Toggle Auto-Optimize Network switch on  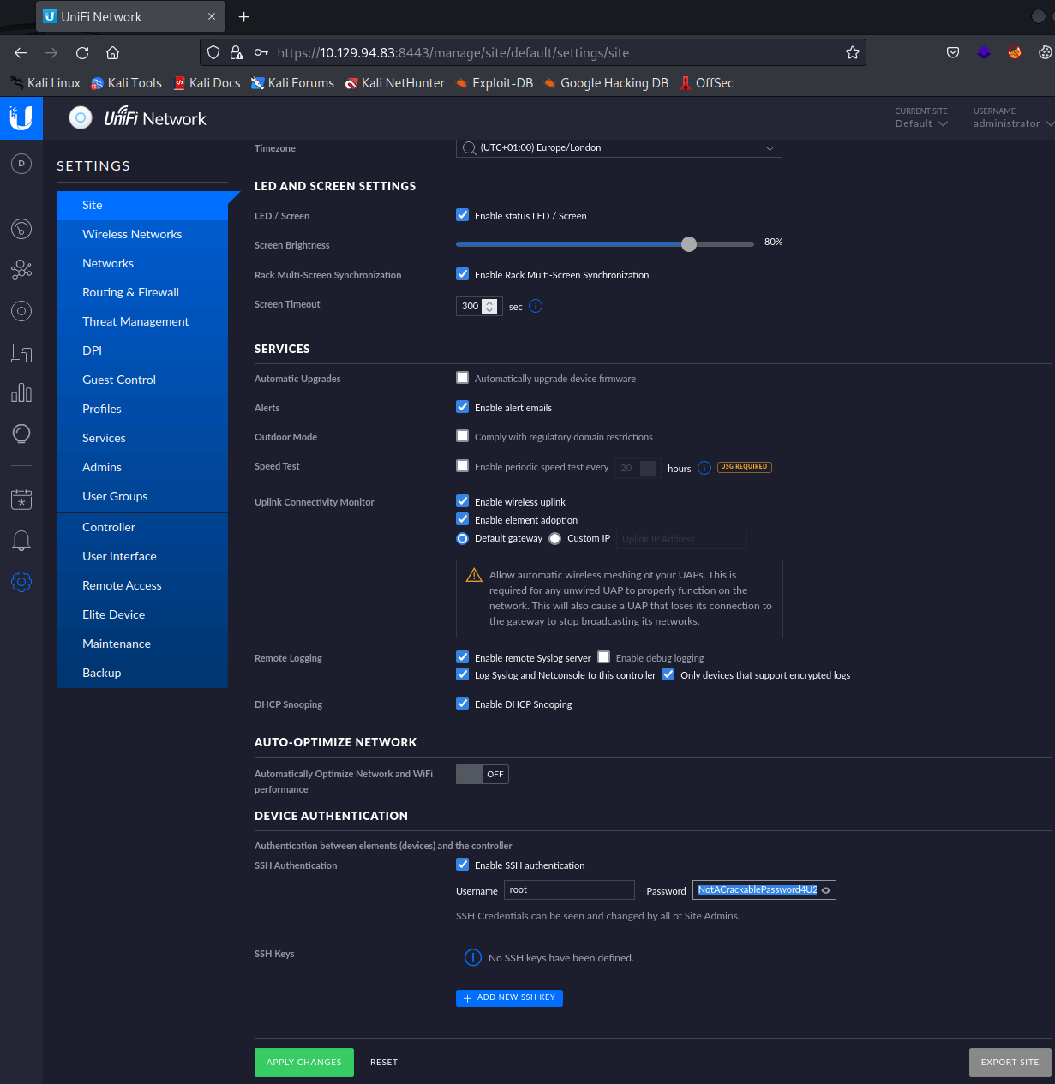point(482,775)
